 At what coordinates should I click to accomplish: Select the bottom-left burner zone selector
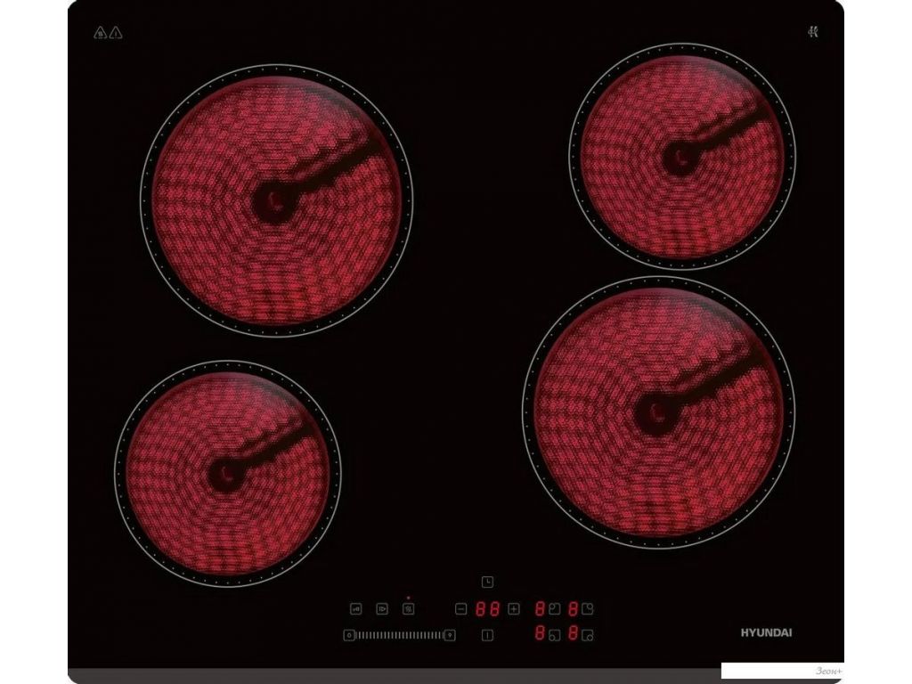[x=554, y=635]
